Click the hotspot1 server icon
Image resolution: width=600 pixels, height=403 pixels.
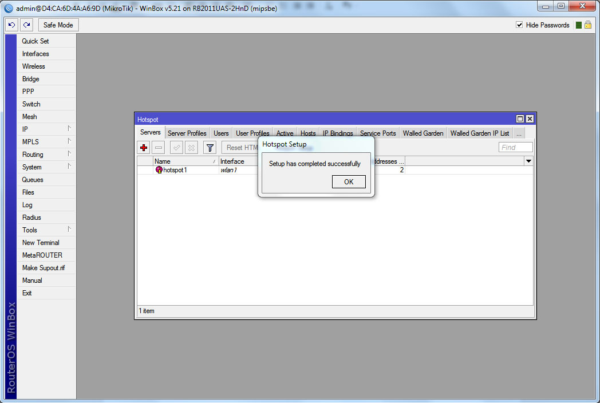pos(159,170)
